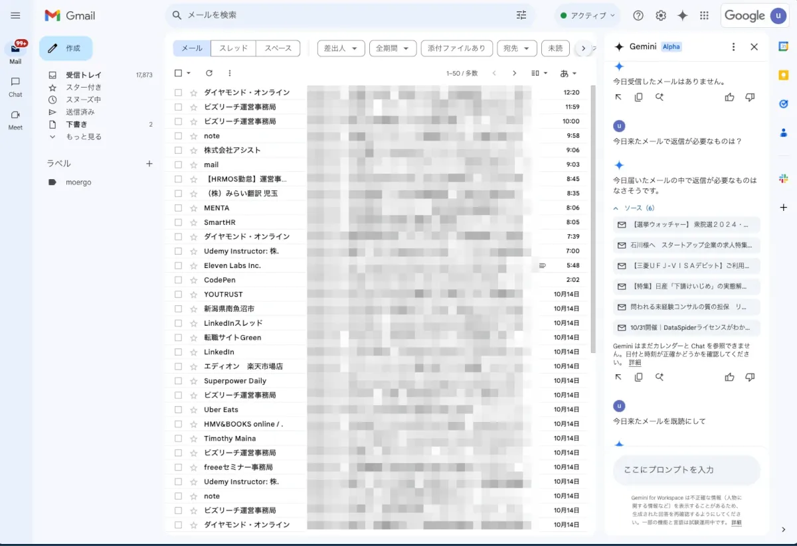Click the search filter options icon
The height and width of the screenshot is (546, 797).
521,15
